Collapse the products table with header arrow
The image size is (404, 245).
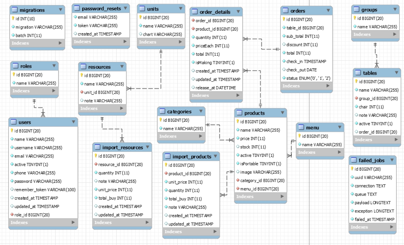click(x=282, y=113)
